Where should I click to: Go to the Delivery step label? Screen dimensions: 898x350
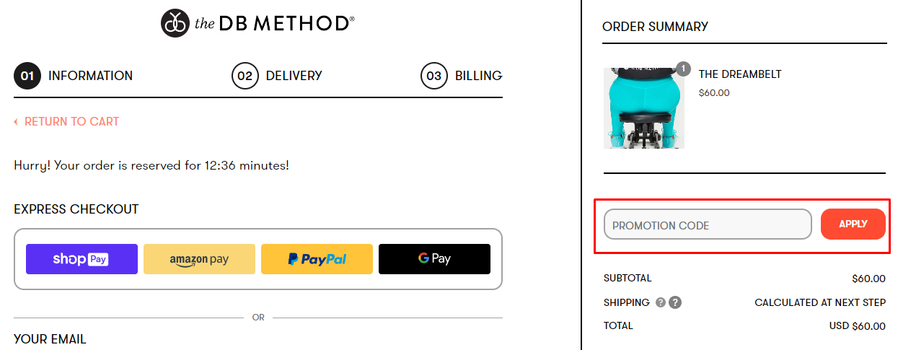point(294,76)
